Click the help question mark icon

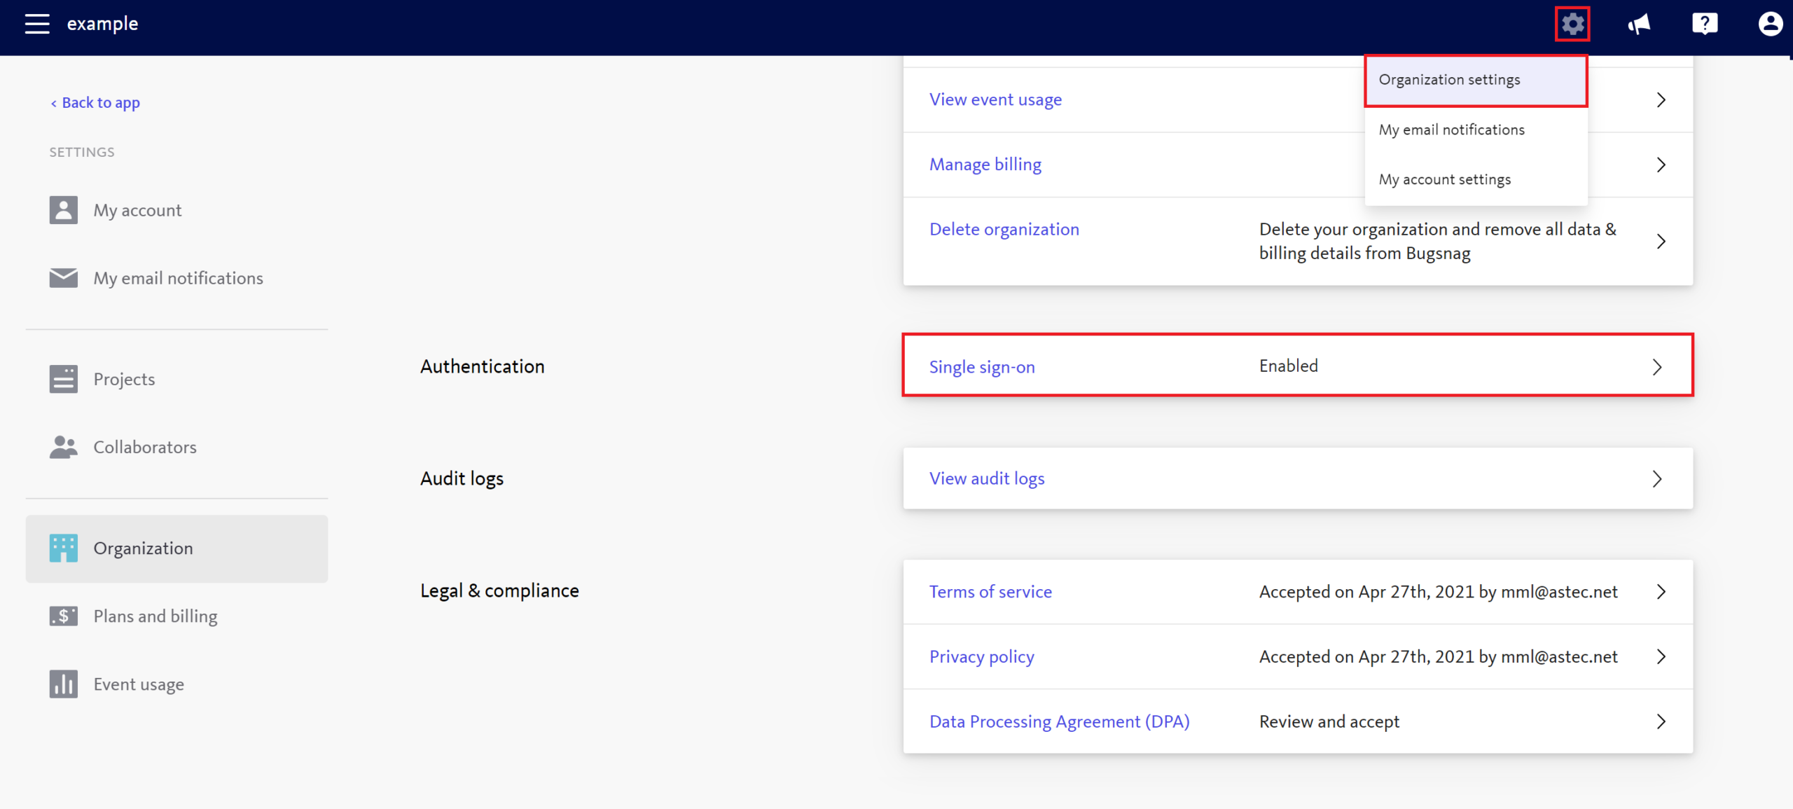pyautogui.click(x=1704, y=24)
